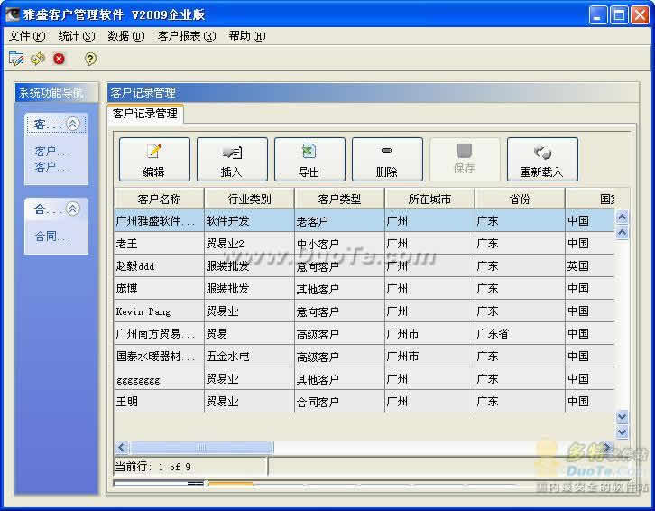Click the edit document icon in the top toolbar
Screen dimensions: 655x511
(16, 59)
